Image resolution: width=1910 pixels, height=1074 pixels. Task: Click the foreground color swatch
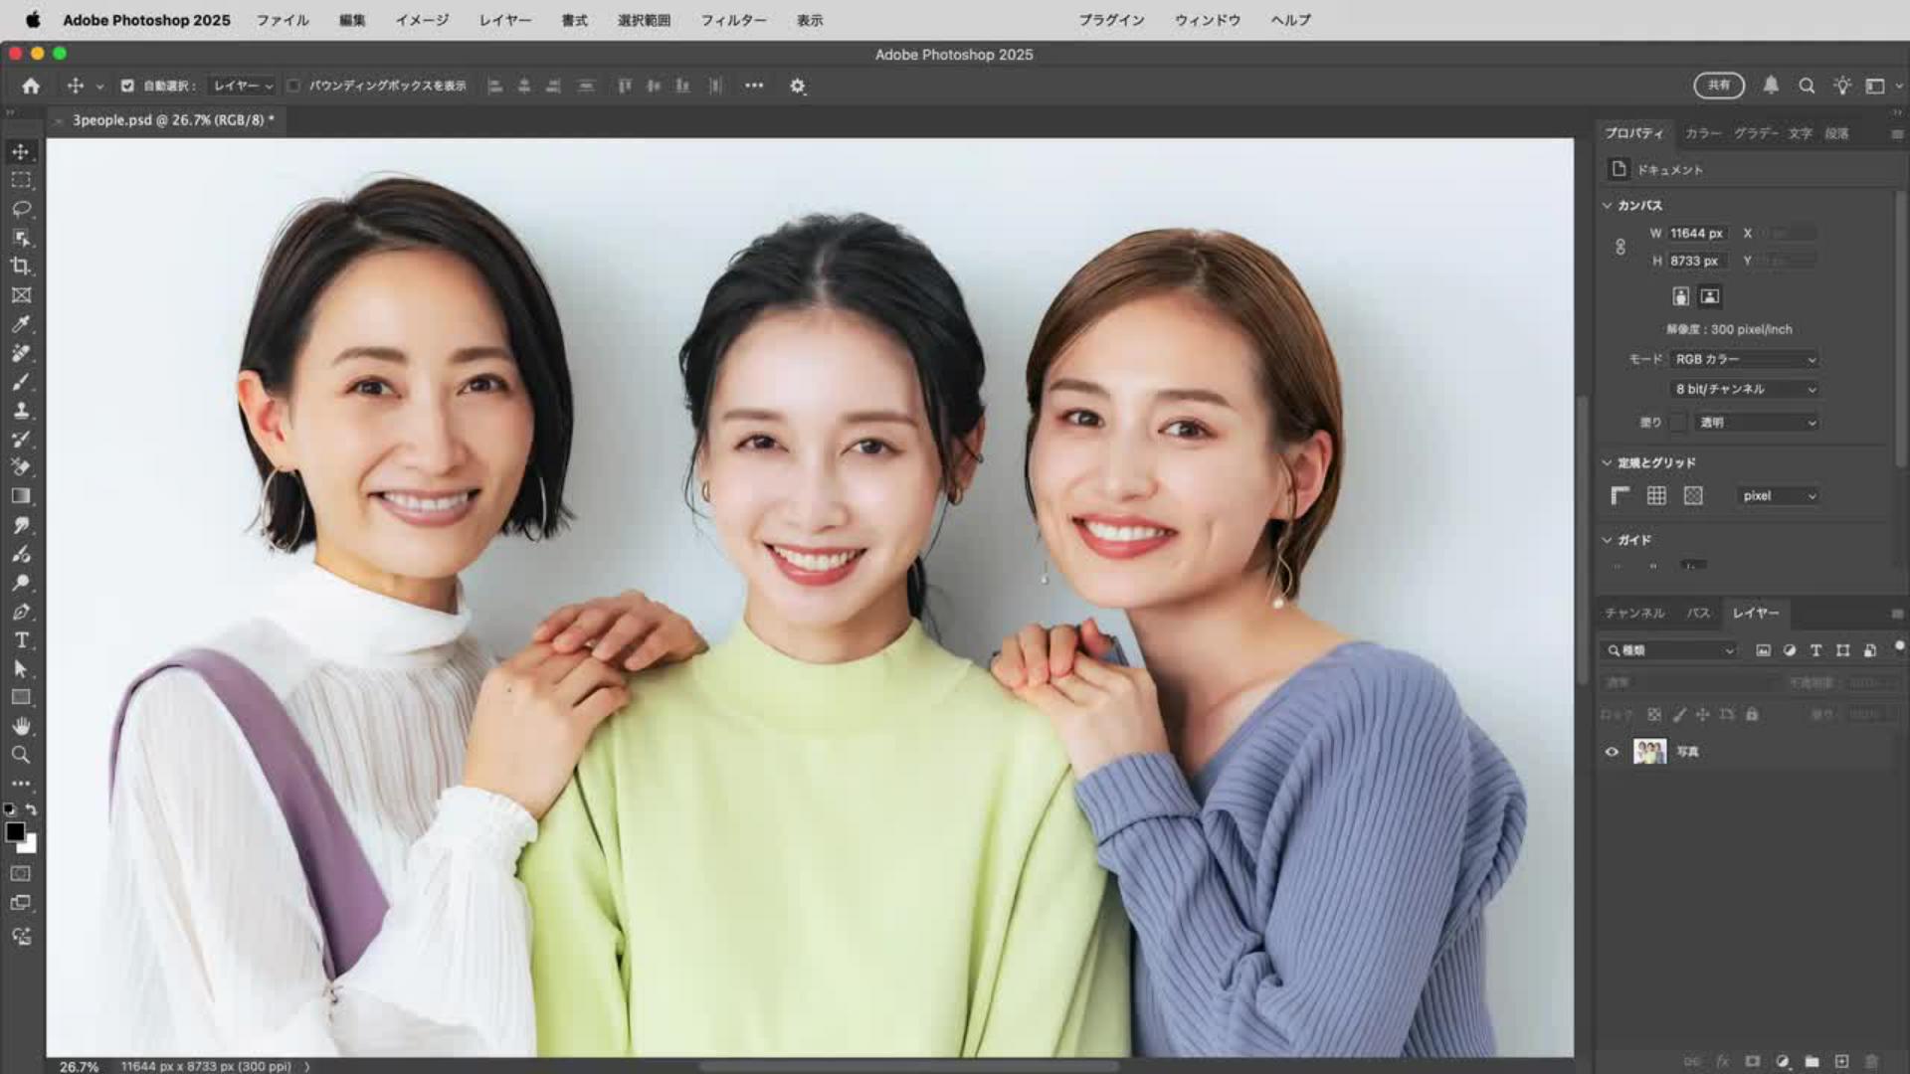(15, 832)
